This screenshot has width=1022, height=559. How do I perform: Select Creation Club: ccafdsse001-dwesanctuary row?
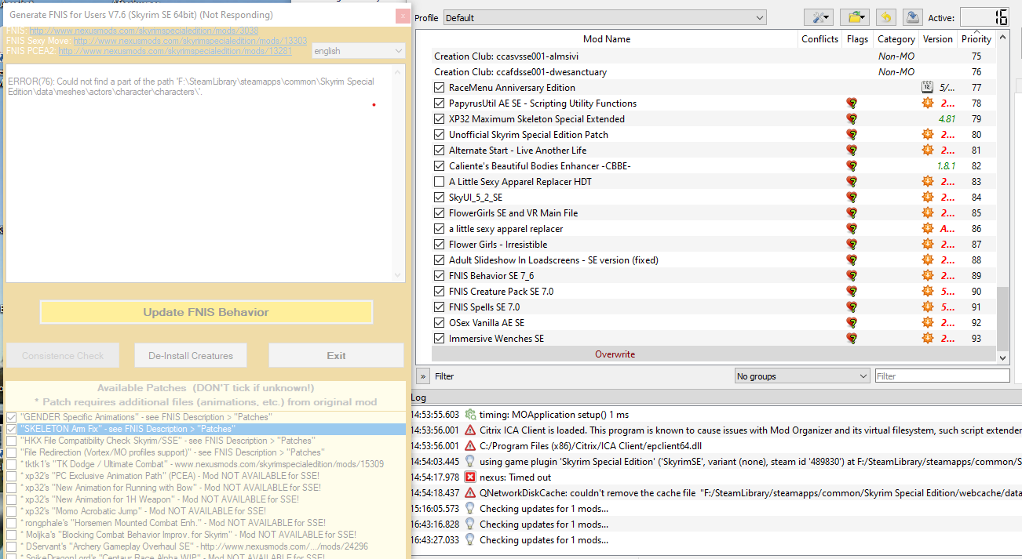714,72
